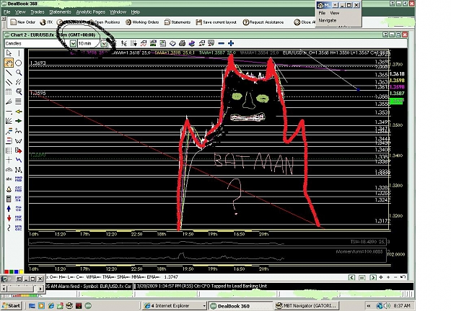Image resolution: width=451 pixels, height=311 pixels.
Task: Click the Citi CFO news headline
Action: (x=201, y=286)
